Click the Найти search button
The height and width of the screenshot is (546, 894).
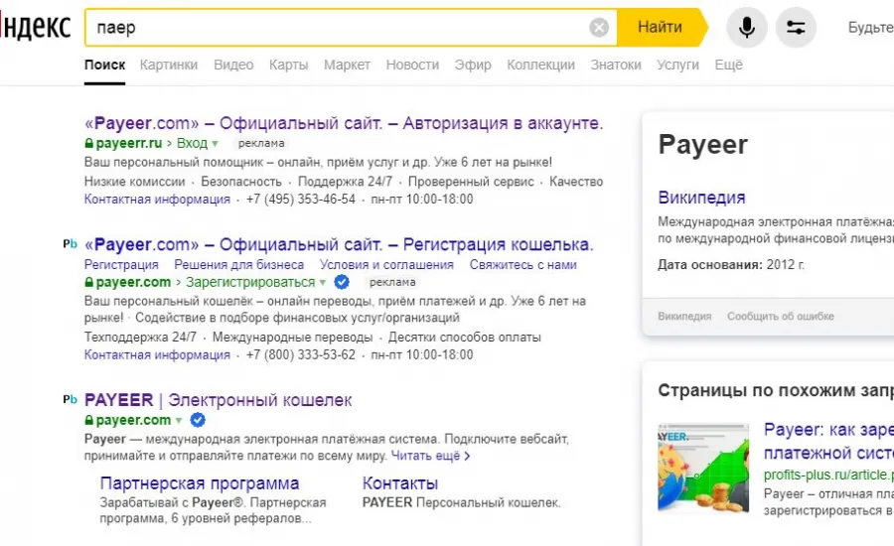point(661,28)
